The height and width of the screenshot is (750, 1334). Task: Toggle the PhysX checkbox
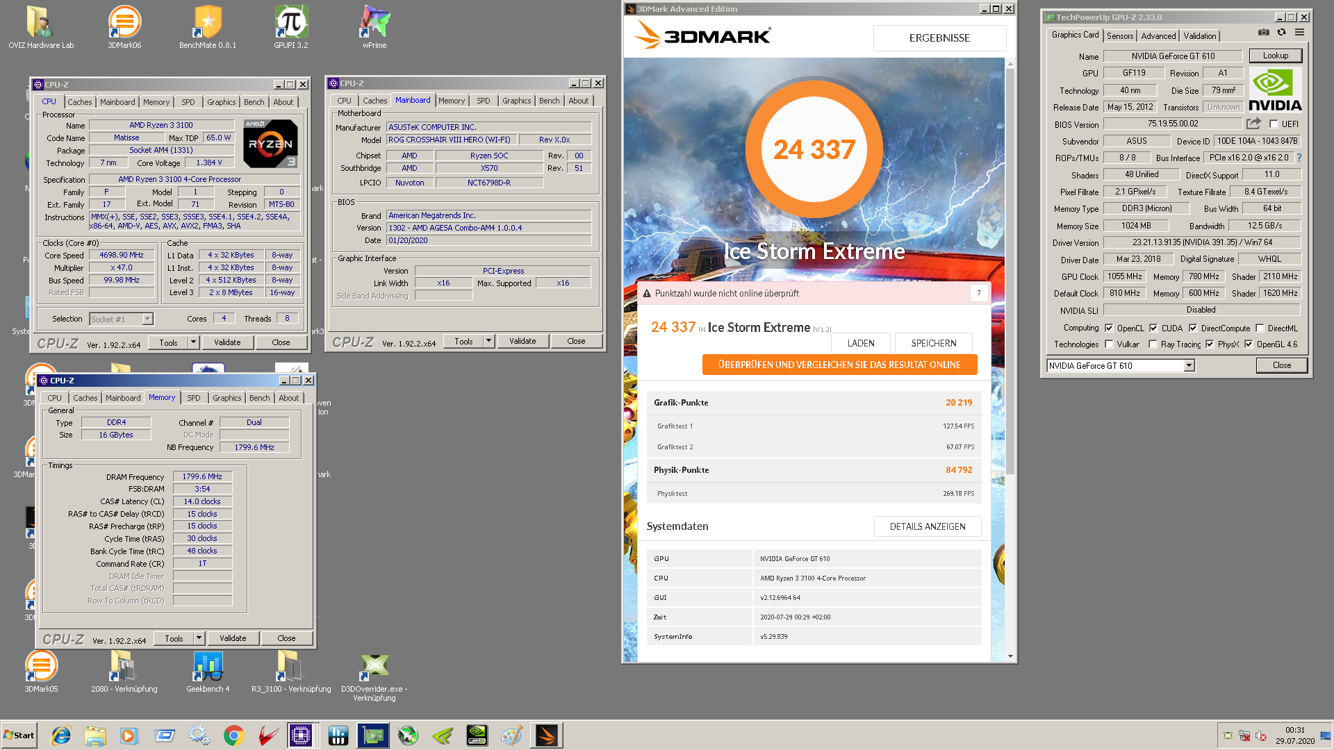(x=1210, y=344)
